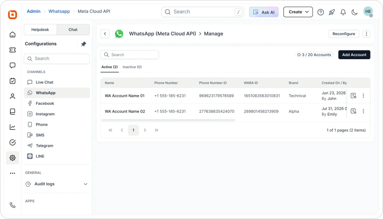Expand the Audit logs section
This screenshot has height=219, width=383.
tap(57, 184)
